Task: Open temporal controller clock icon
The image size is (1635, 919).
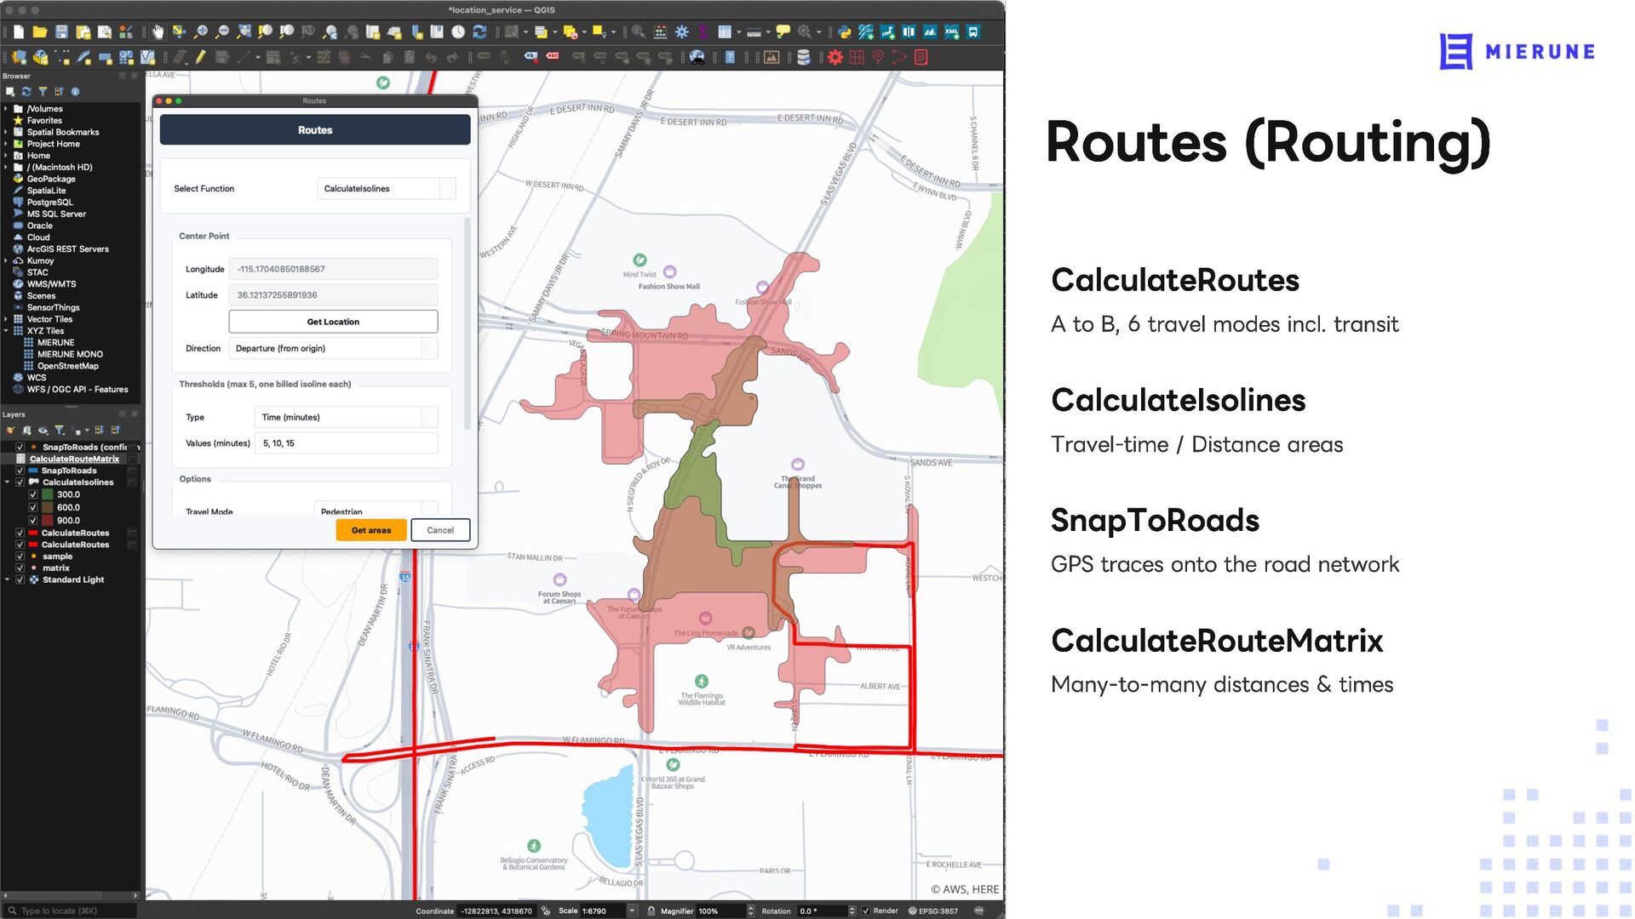Action: coord(458,32)
